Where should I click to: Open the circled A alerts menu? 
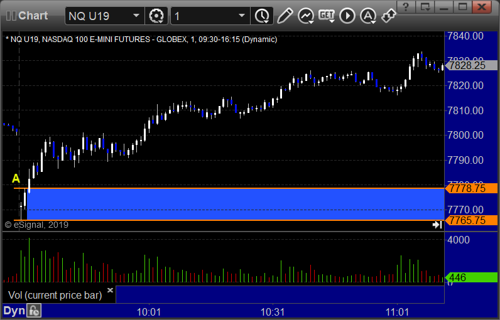point(368,16)
